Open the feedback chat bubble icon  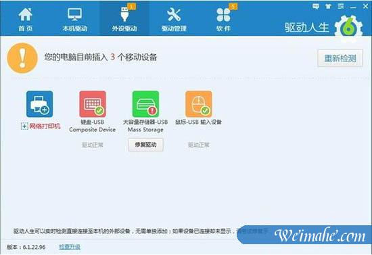tap(316, 6)
